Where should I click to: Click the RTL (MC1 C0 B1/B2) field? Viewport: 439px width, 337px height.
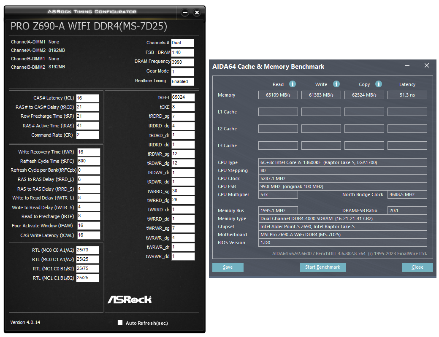pos(88,269)
